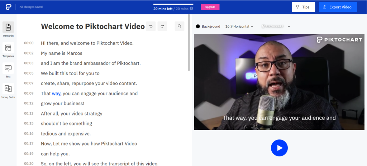Image resolution: width=367 pixels, height=166 pixels.
Task: Open the Templates panel
Action: (8, 49)
